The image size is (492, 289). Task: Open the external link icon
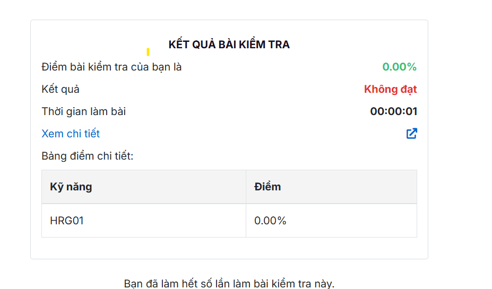pos(411,134)
